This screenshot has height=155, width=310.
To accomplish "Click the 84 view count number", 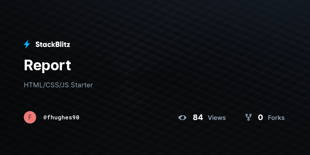I will click(198, 118).
